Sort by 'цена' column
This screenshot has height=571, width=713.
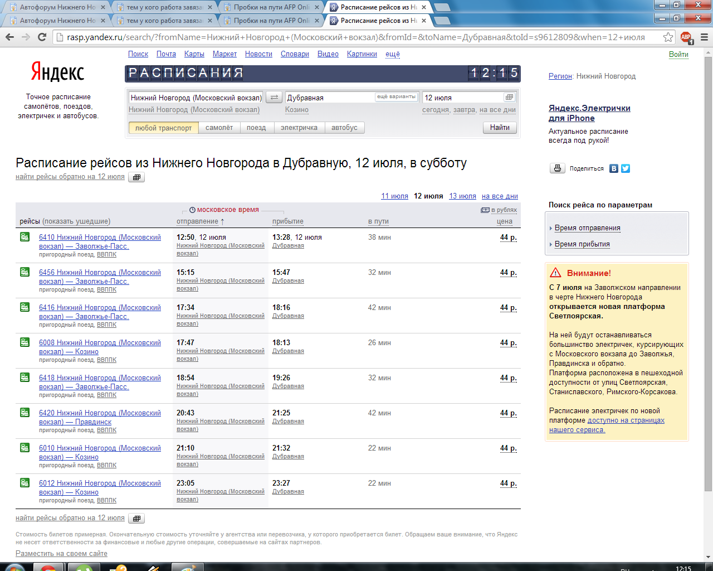tap(505, 221)
